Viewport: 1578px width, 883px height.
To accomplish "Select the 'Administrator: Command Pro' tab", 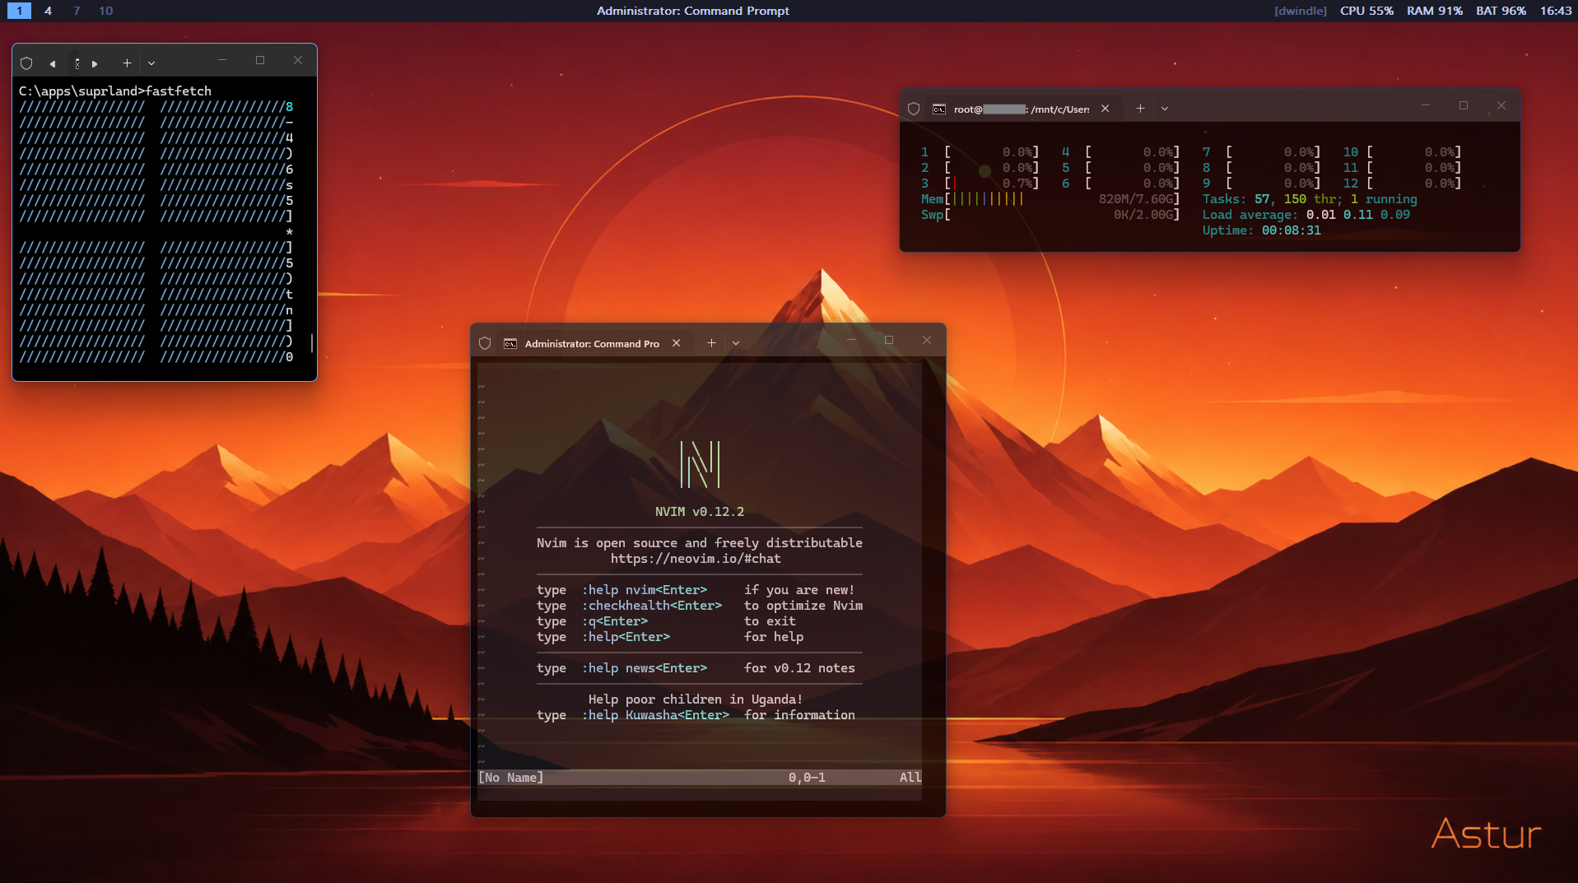I will click(593, 343).
